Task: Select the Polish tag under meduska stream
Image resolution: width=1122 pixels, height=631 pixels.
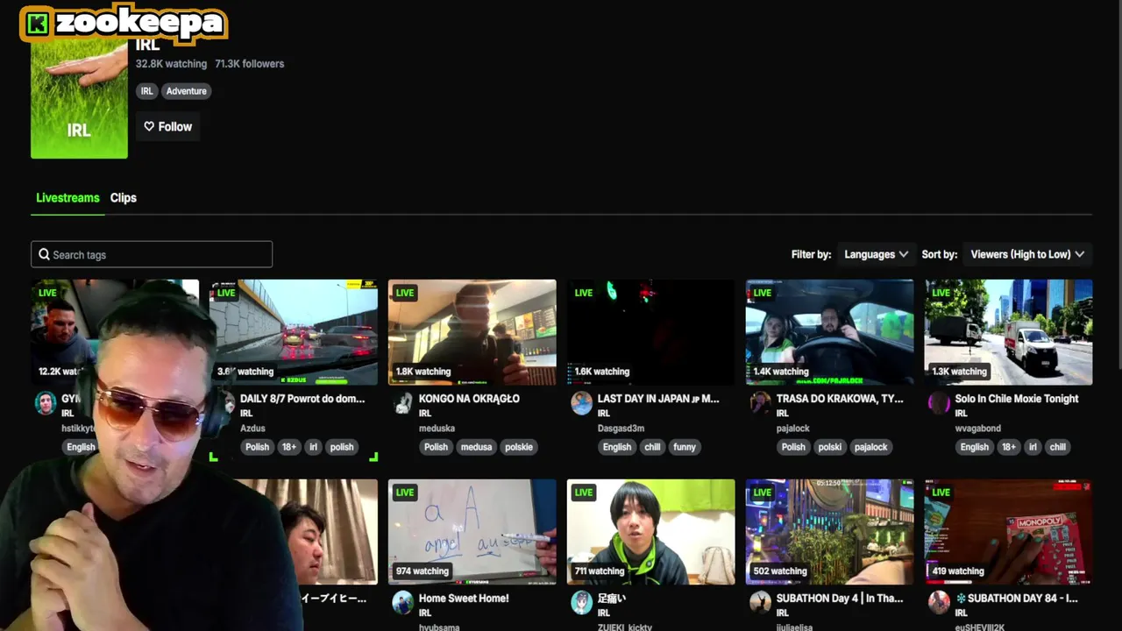Action: tap(437, 447)
